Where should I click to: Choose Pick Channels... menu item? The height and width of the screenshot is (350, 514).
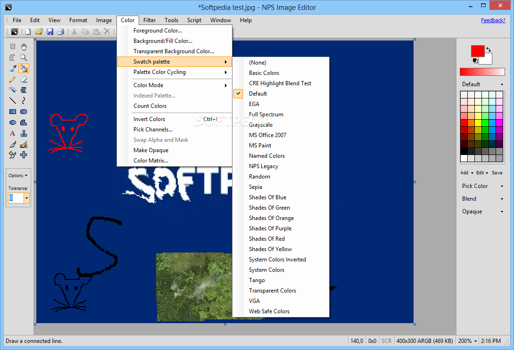point(174,130)
